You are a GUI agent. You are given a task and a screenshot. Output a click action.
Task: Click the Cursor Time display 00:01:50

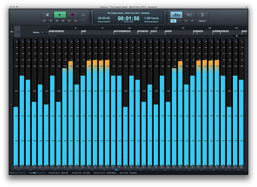coord(128,18)
